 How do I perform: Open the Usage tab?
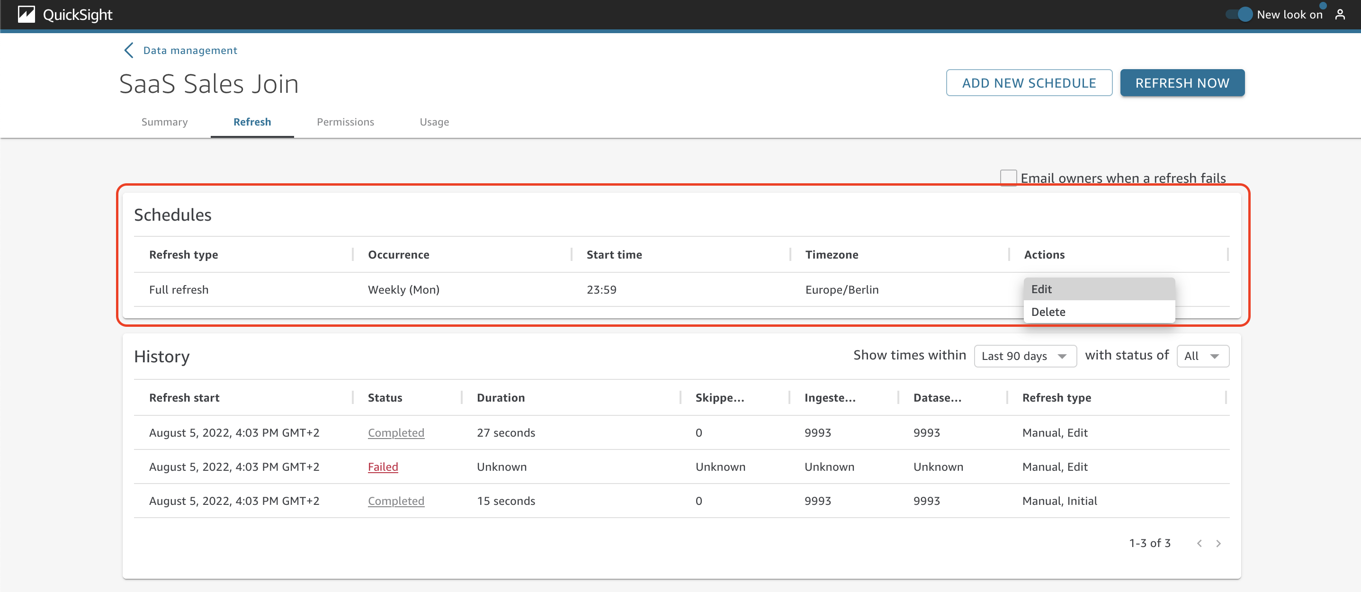pyautogui.click(x=434, y=122)
